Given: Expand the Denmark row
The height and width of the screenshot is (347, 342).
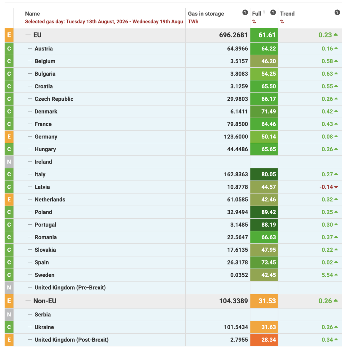Looking at the screenshot, I should 30,111.
